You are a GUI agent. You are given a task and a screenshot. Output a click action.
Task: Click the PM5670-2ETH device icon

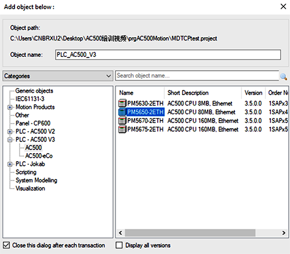click(x=122, y=121)
